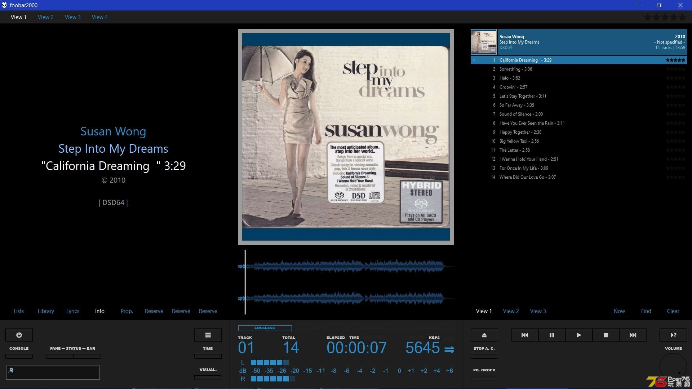The image size is (692, 389).
Task: Turn the VOLUME knob
Action: click(673, 367)
